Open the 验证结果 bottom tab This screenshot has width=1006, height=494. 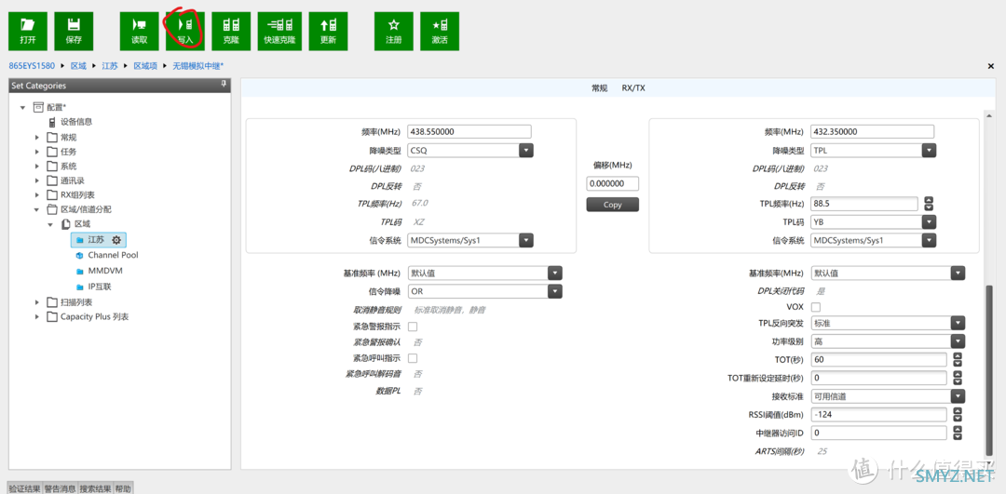[24, 488]
